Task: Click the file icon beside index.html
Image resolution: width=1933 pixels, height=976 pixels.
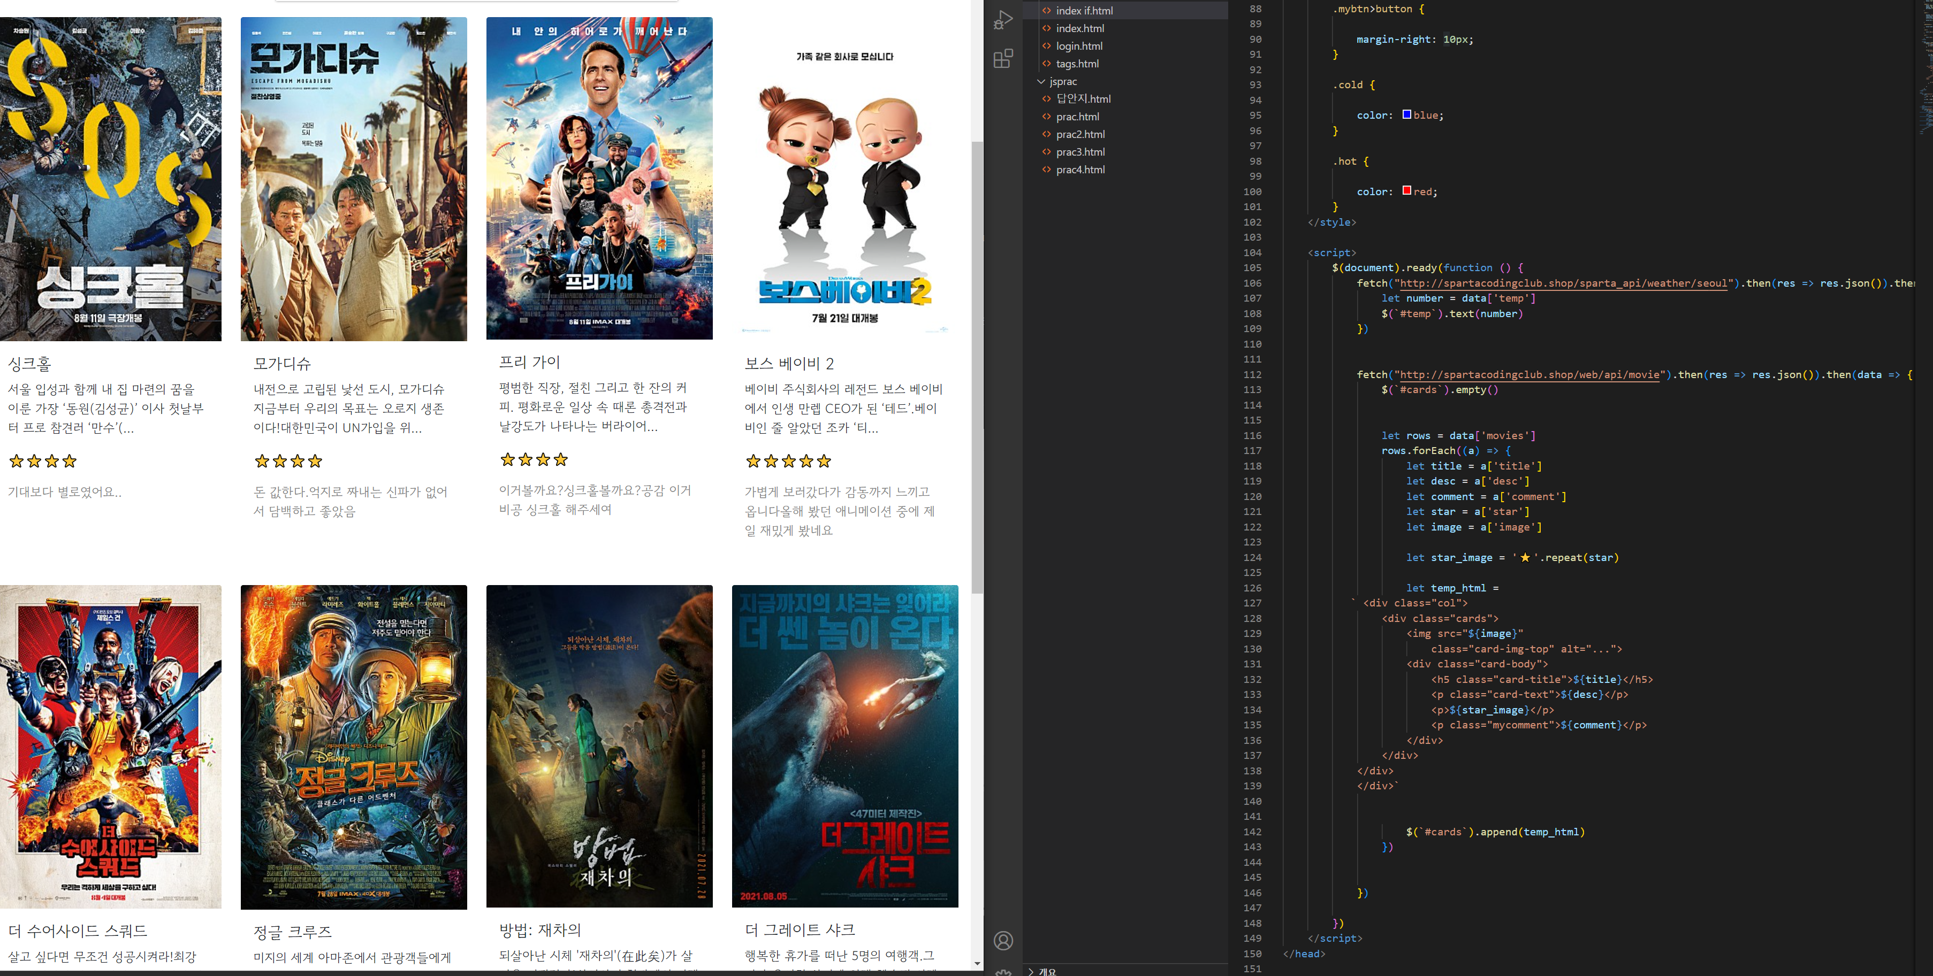Action: (1047, 28)
